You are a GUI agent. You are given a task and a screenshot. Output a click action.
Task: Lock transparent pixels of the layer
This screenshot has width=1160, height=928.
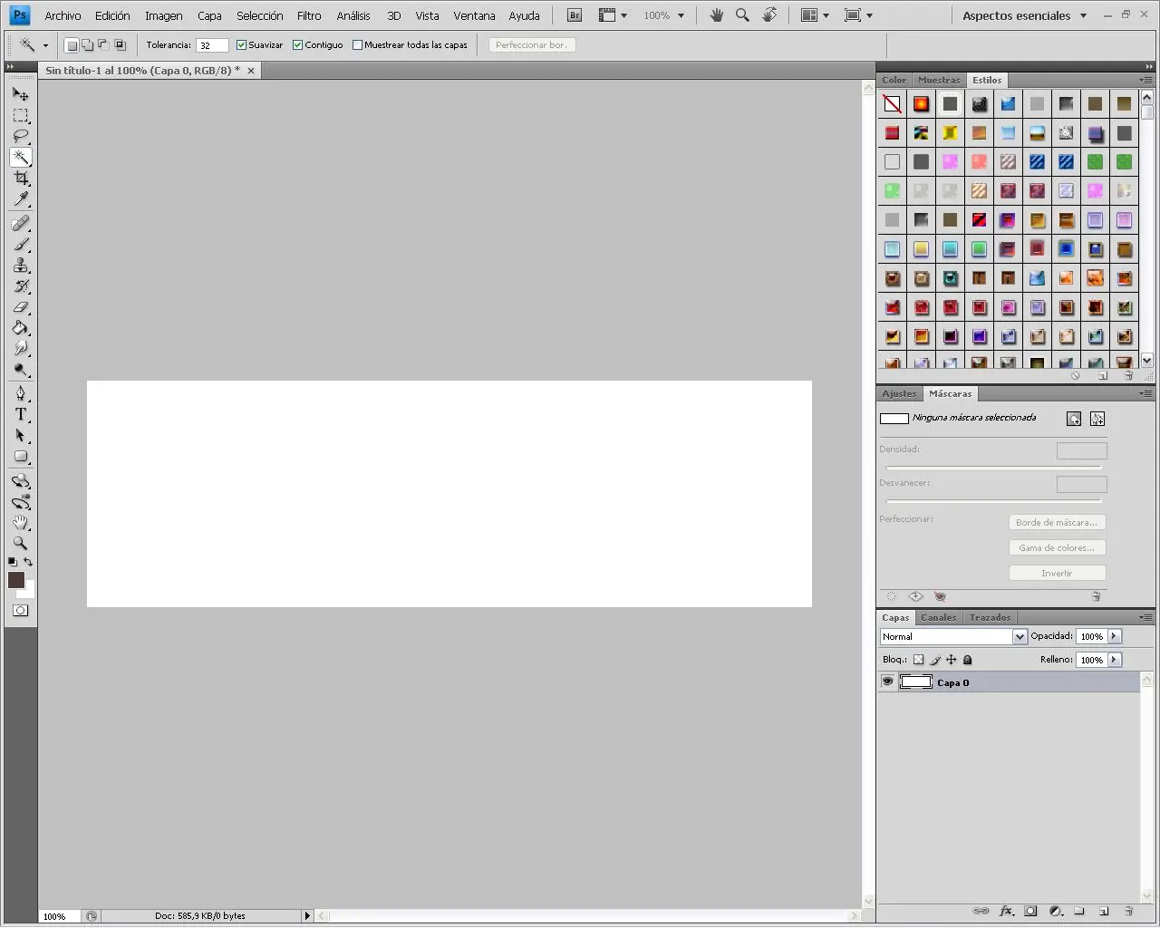pos(918,660)
